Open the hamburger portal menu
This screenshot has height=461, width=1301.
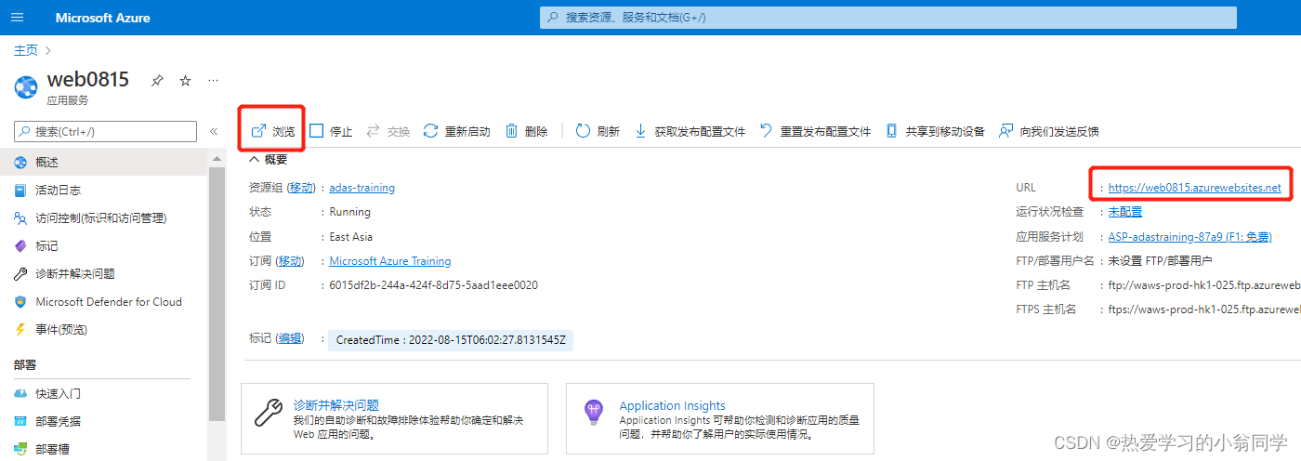pyautogui.click(x=18, y=18)
